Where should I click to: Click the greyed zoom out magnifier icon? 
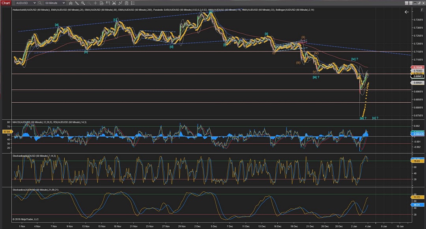[x=89, y=3]
